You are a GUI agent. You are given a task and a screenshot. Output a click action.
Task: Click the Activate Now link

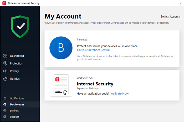click(120, 94)
